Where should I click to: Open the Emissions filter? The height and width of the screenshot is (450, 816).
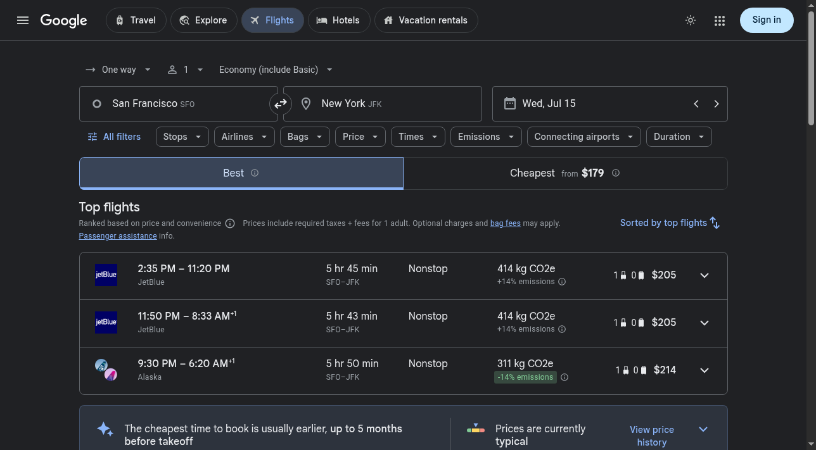486,137
